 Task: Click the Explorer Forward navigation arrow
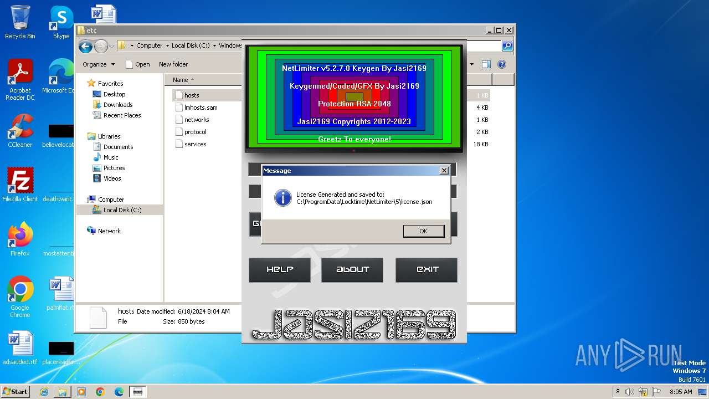tap(101, 46)
